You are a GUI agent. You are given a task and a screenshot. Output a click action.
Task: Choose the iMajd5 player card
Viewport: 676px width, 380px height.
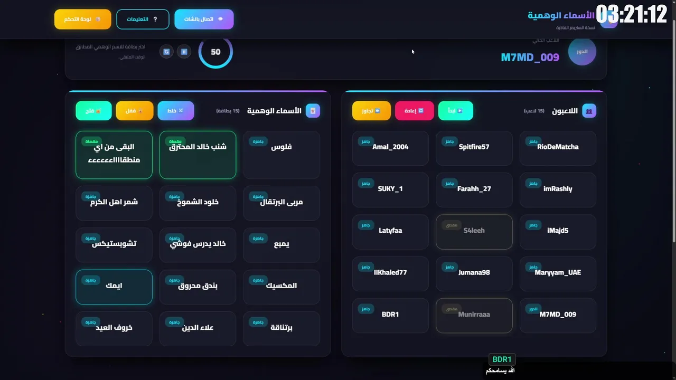pos(558,232)
